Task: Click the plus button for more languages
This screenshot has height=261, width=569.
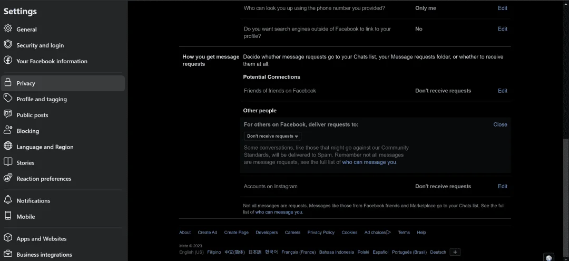Action: tap(455, 252)
